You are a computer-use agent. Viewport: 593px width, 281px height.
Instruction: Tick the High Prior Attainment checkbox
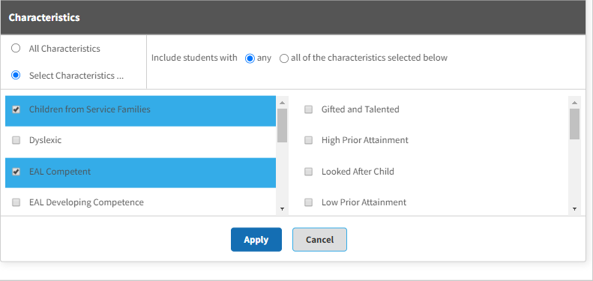coord(309,140)
